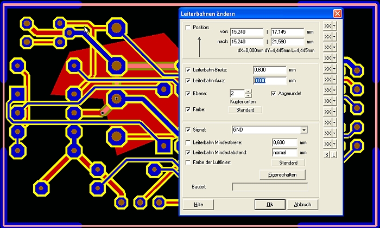The image size is (380, 228).
Task: Enable the Farbe der Luftlinien checkbox
Action: pos(188,162)
